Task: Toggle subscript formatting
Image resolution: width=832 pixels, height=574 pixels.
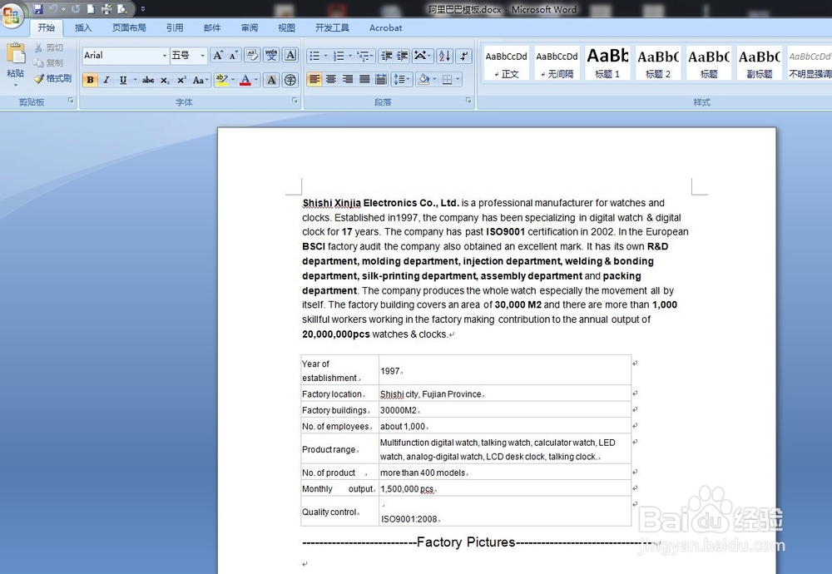Action: (165, 80)
